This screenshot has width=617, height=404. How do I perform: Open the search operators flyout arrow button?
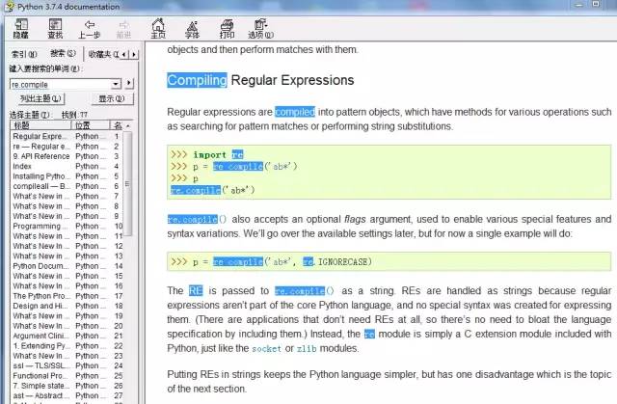click(129, 83)
